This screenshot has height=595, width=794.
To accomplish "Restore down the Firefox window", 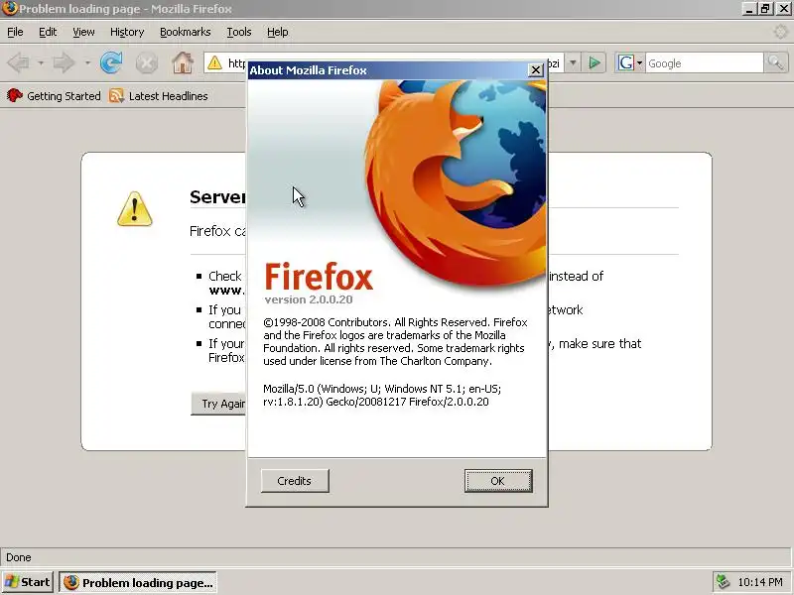I will [765, 9].
